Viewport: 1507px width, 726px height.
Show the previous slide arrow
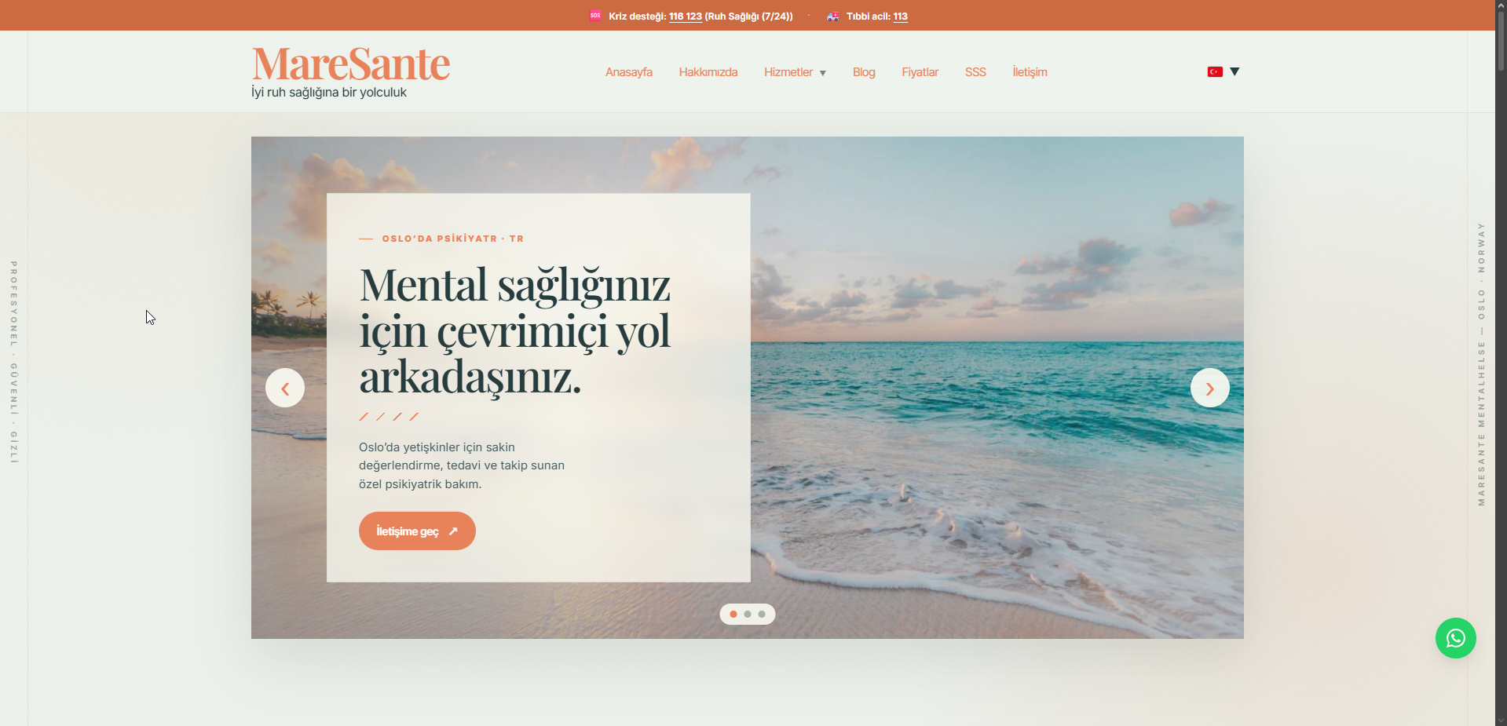(285, 388)
